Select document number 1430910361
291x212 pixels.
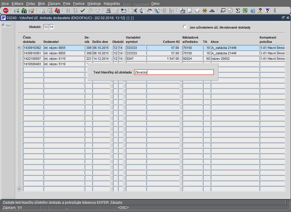coord(33,53)
